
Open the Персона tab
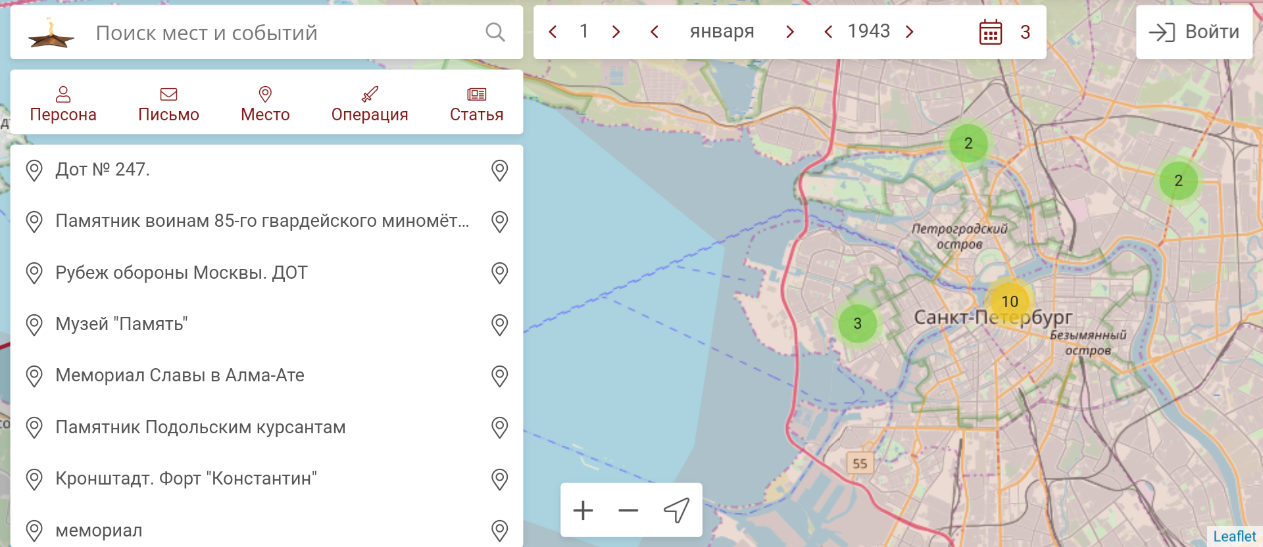[63, 104]
